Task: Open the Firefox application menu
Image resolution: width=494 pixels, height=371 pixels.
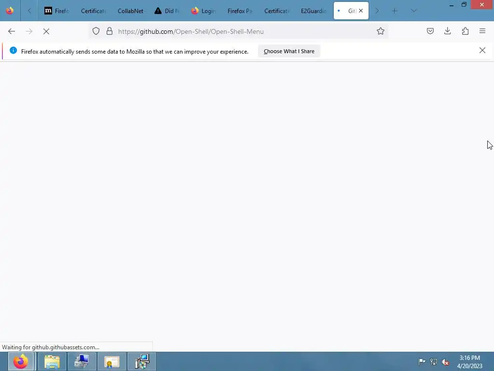Action: pyautogui.click(x=482, y=31)
